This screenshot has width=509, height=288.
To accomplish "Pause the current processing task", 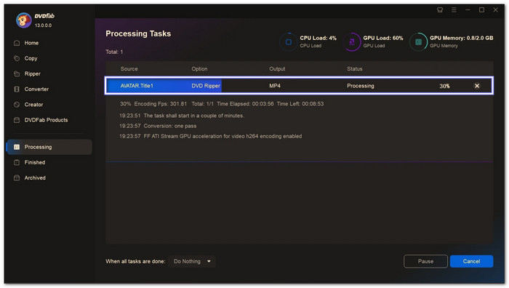I will click(x=425, y=261).
